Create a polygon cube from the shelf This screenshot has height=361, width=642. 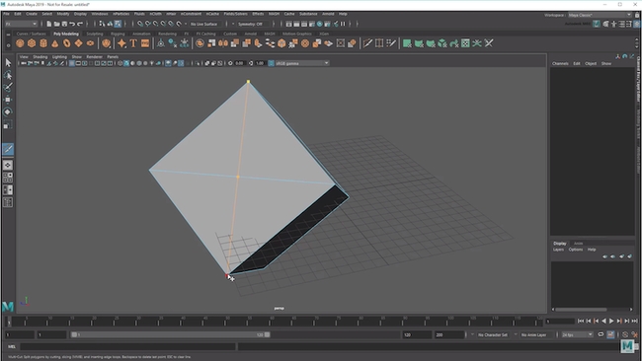(x=32, y=43)
